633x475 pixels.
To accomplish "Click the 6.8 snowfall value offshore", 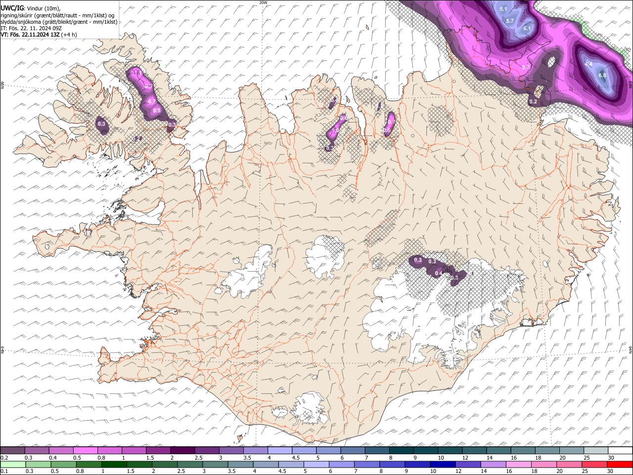I will pyautogui.click(x=602, y=75).
